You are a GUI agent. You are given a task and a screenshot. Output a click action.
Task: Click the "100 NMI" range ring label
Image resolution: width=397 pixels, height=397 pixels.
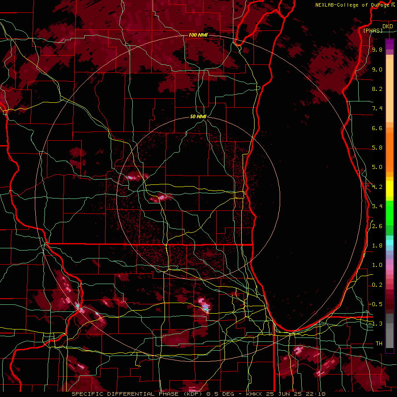pos(198,35)
